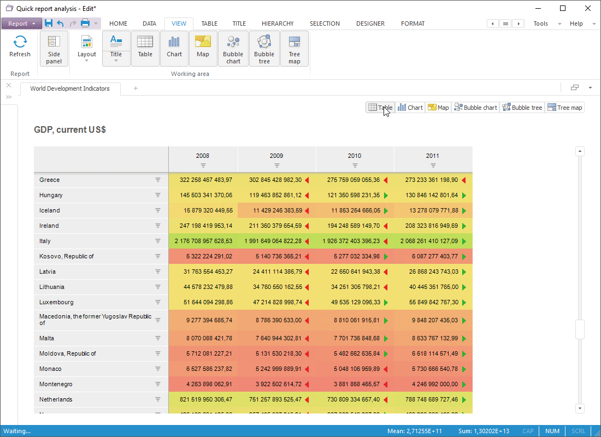The width and height of the screenshot is (601, 437).
Task: Select the Tree map ribbon icon
Action: (294, 49)
